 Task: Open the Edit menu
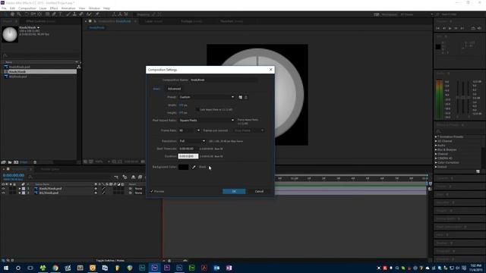[12, 8]
